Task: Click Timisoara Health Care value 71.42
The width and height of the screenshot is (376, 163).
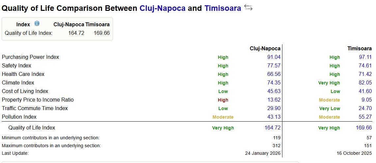Action: click(365, 74)
